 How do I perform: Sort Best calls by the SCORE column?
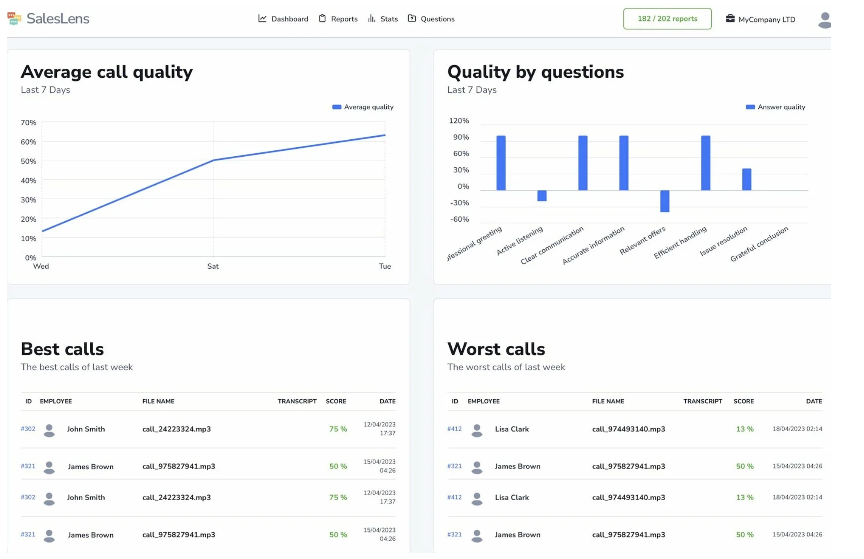tap(336, 401)
